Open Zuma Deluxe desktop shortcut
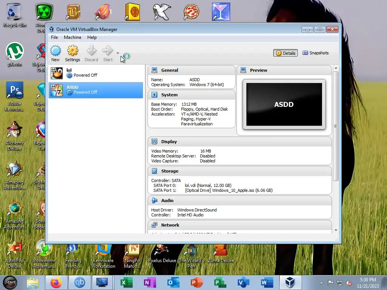This screenshot has height=290, width=387. 221,253
